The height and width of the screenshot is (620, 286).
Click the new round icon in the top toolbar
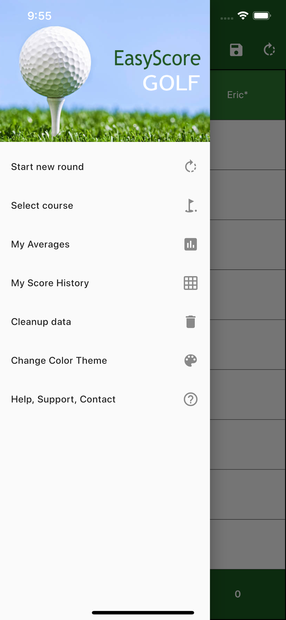(x=269, y=50)
